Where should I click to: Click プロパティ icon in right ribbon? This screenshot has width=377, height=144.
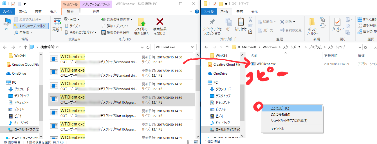pyautogui.click(x=337, y=25)
